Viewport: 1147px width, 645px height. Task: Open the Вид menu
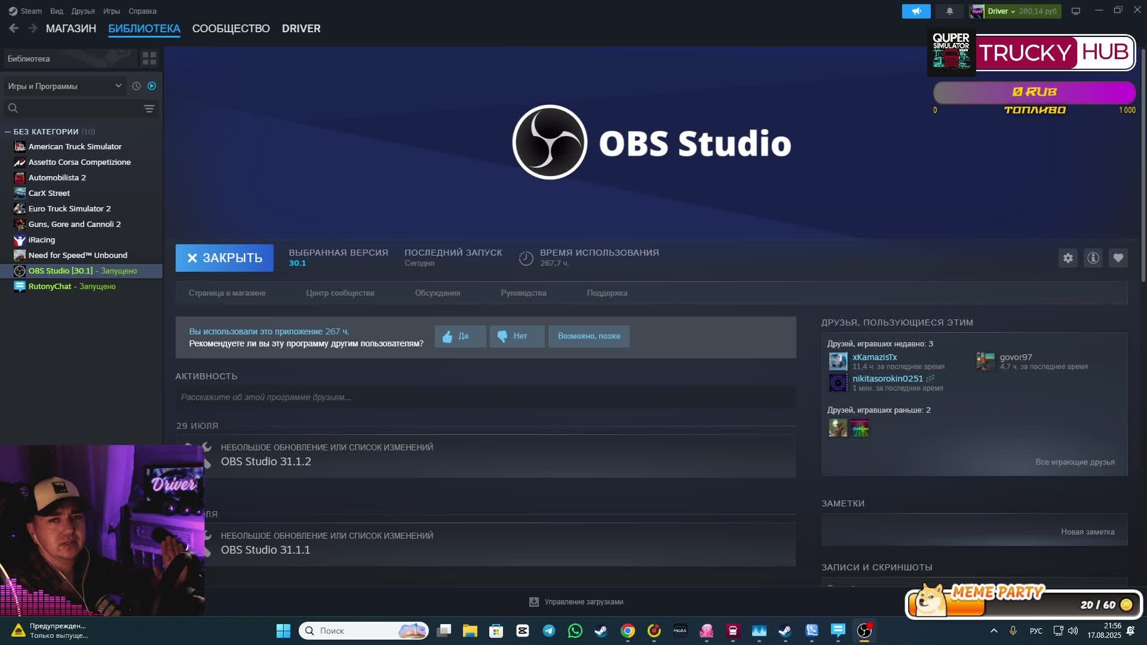tap(56, 11)
